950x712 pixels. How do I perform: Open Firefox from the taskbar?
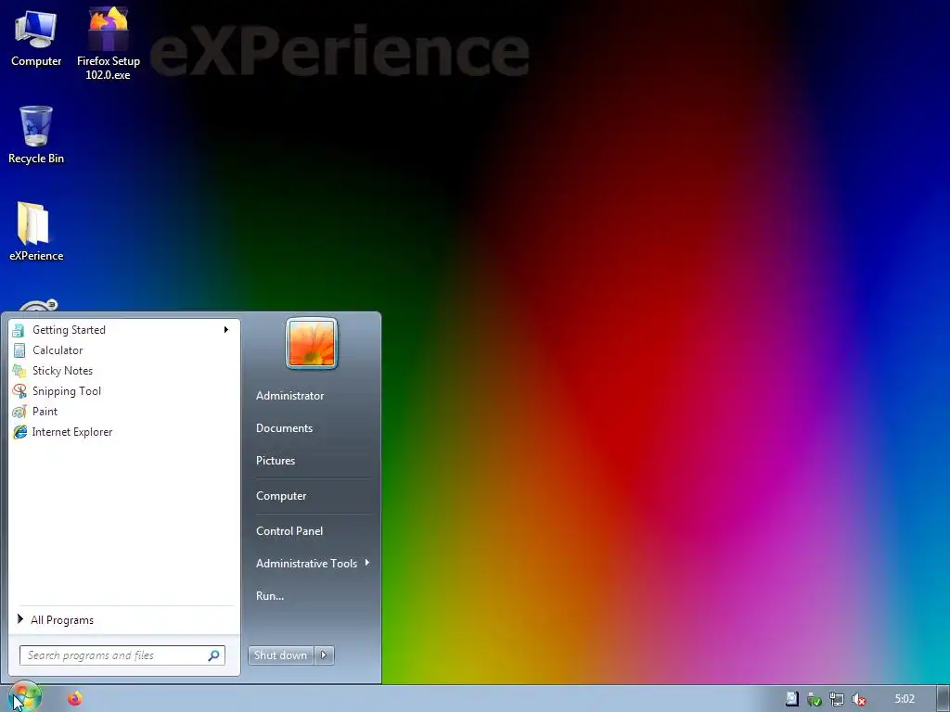(x=74, y=699)
